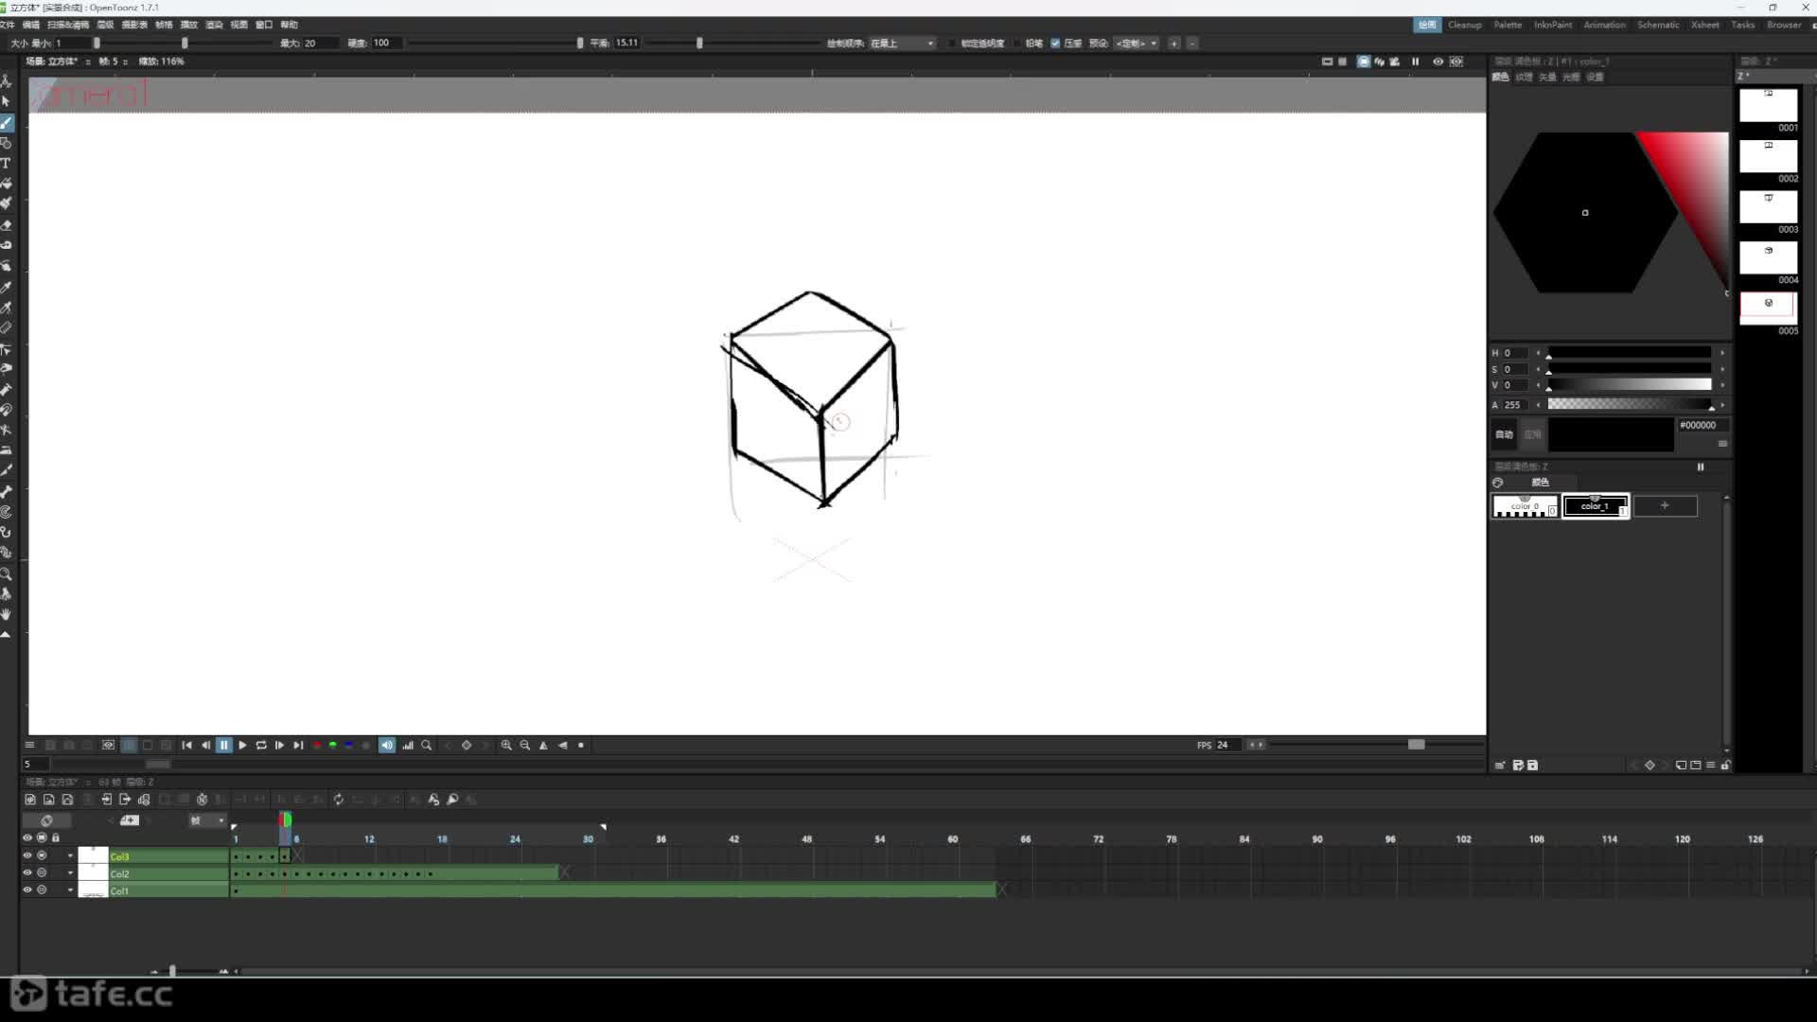Click the alpha slider in style editor
1817x1022 pixels.
(x=1630, y=405)
